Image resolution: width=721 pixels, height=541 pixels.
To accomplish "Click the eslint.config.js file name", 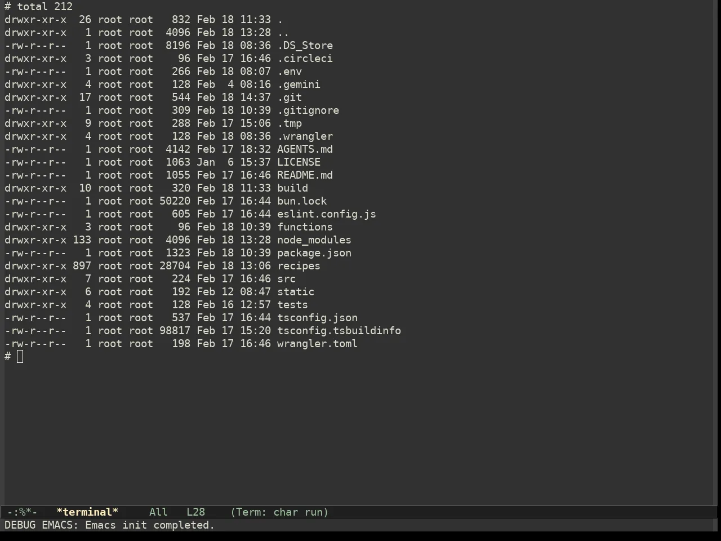I will [x=327, y=214].
